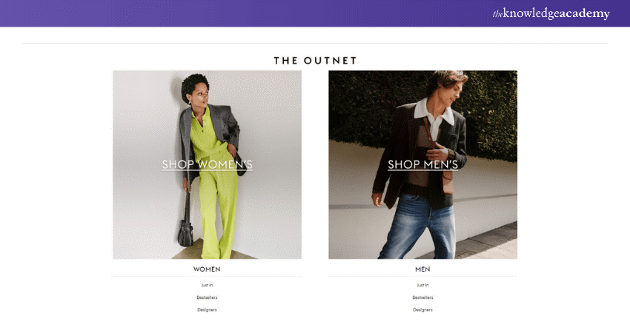Viewport: 630px width, 333px height.
Task: Open Just In under Men
Action: (x=422, y=285)
